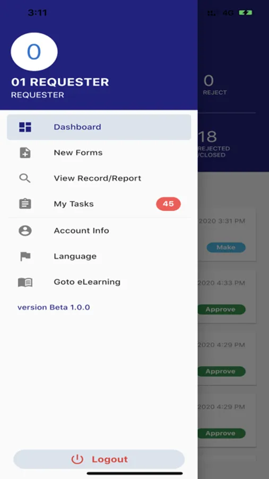Tap the power icon on Logout
269x479 pixels.
[77, 459]
